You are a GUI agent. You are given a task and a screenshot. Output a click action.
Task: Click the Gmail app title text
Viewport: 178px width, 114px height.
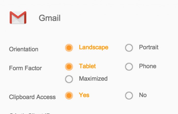tap(50, 18)
